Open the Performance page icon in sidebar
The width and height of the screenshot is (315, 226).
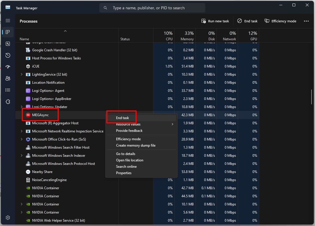8,44
